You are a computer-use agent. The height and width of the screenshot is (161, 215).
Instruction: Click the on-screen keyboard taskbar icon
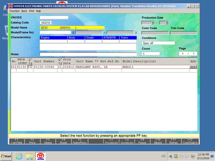[163, 156]
